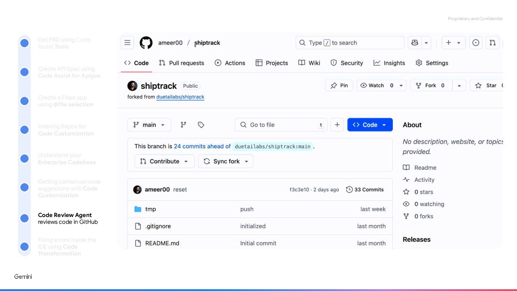Pin the shiptrack repository

click(339, 86)
